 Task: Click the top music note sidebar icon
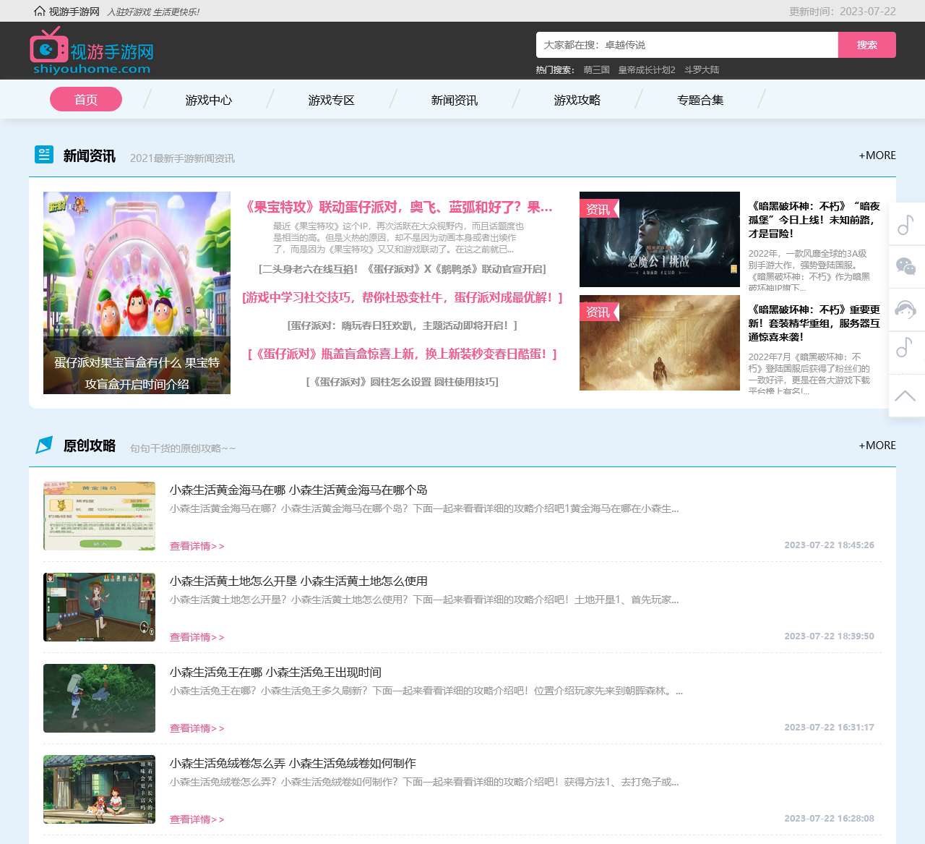coord(906,226)
